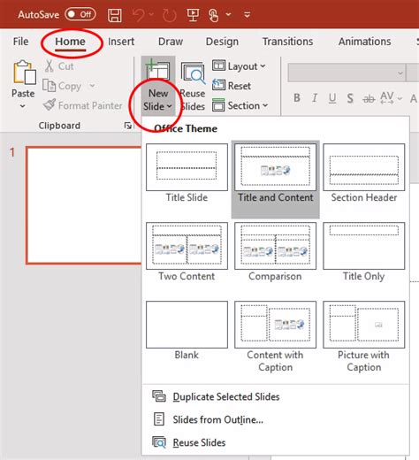Toggle the AutoSave switch
419x460 pixels.
(80, 14)
